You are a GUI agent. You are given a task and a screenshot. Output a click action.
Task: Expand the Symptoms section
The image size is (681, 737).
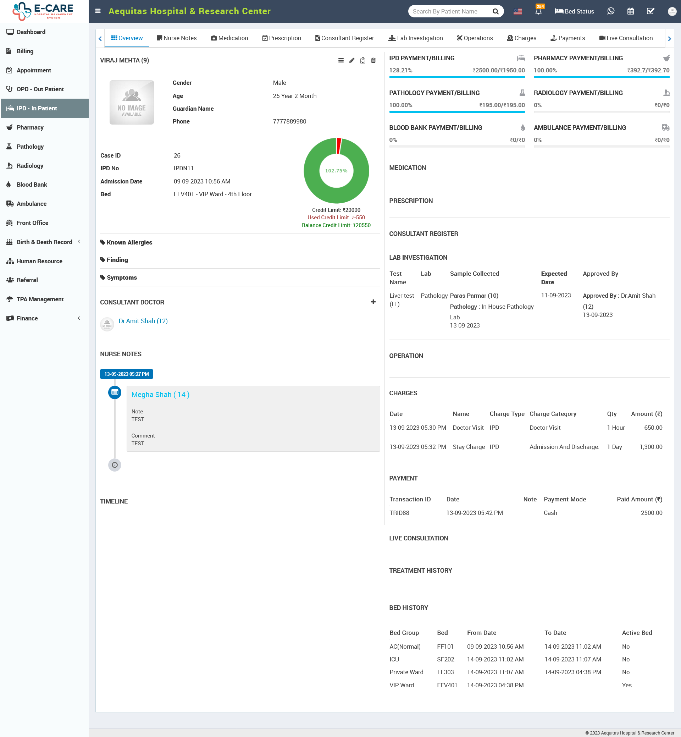click(122, 277)
